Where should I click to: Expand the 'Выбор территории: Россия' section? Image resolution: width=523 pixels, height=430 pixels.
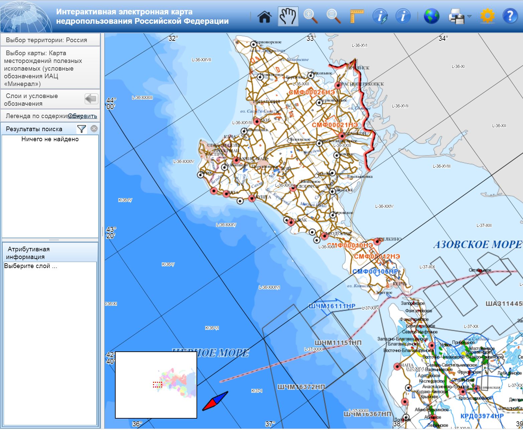coord(46,40)
